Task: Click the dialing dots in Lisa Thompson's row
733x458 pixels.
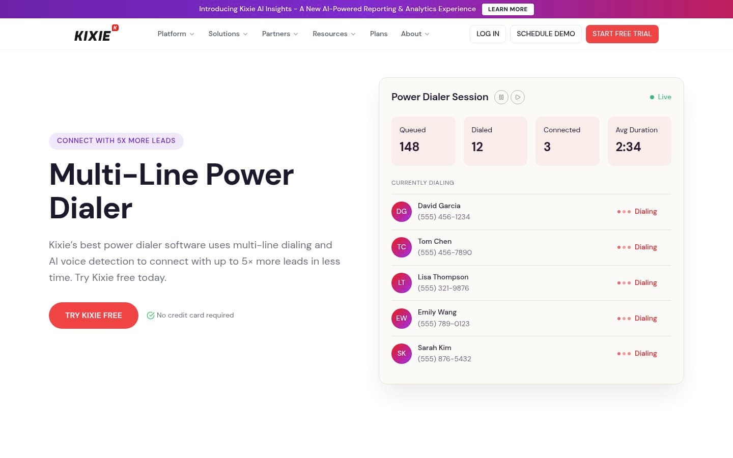Action: click(624, 283)
